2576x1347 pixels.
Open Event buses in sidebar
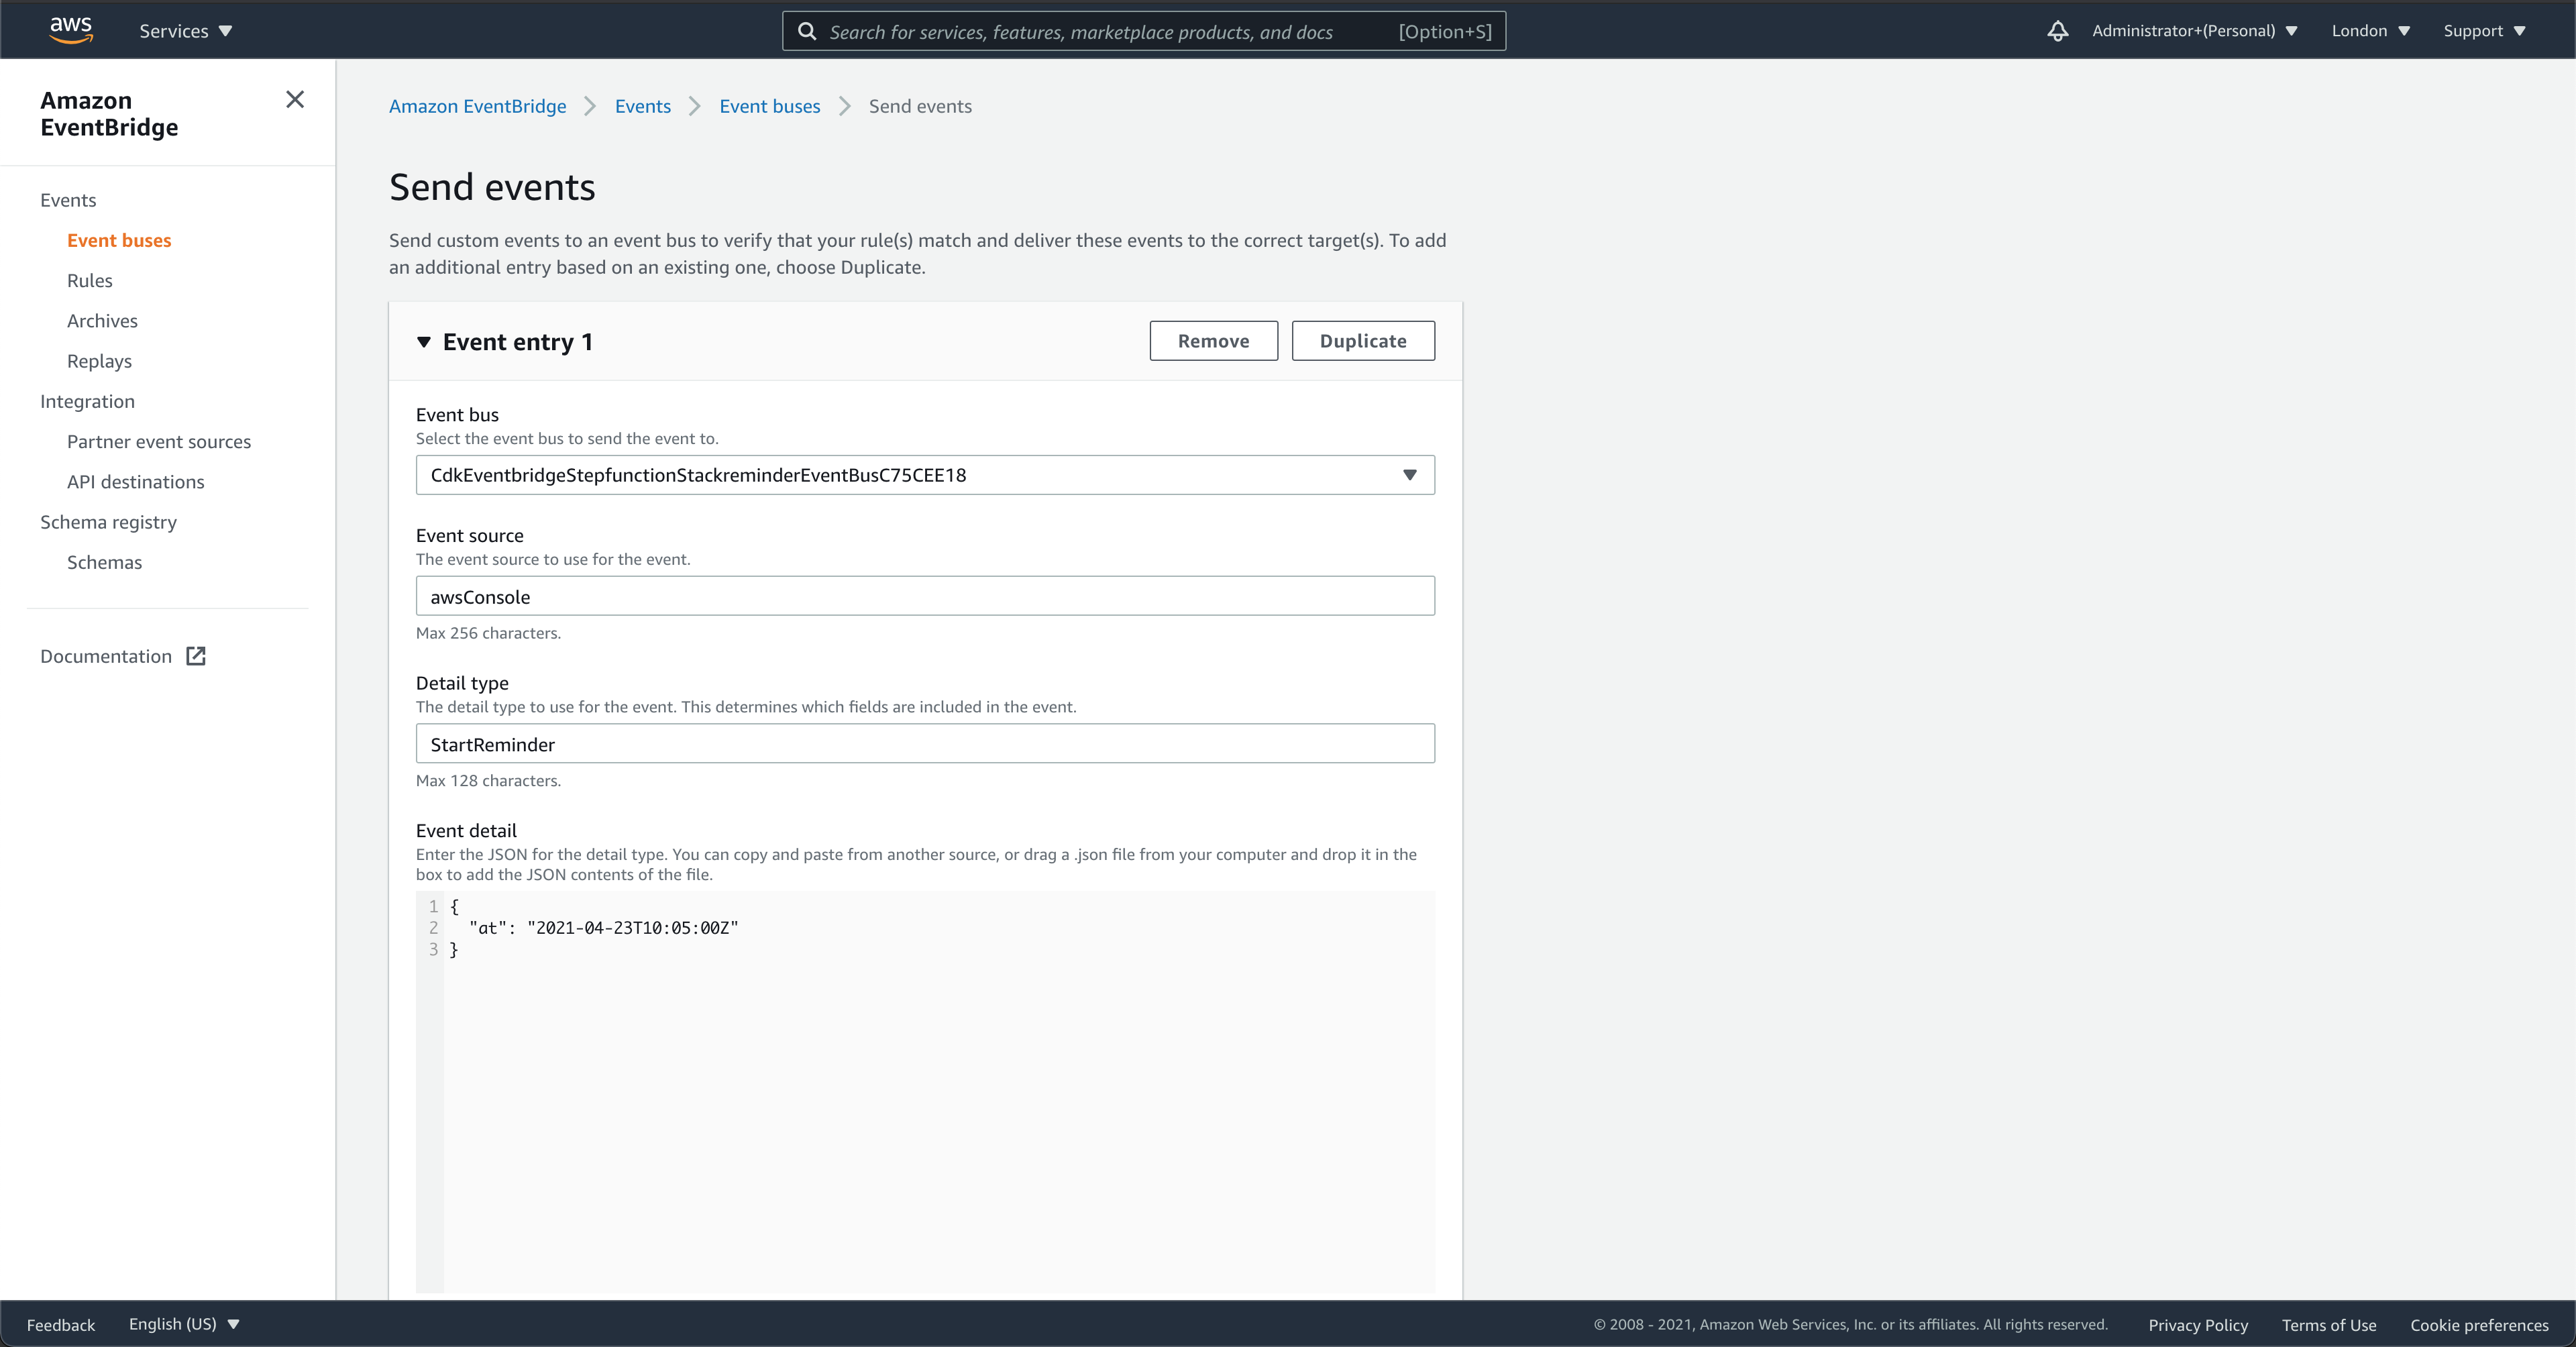tap(119, 240)
